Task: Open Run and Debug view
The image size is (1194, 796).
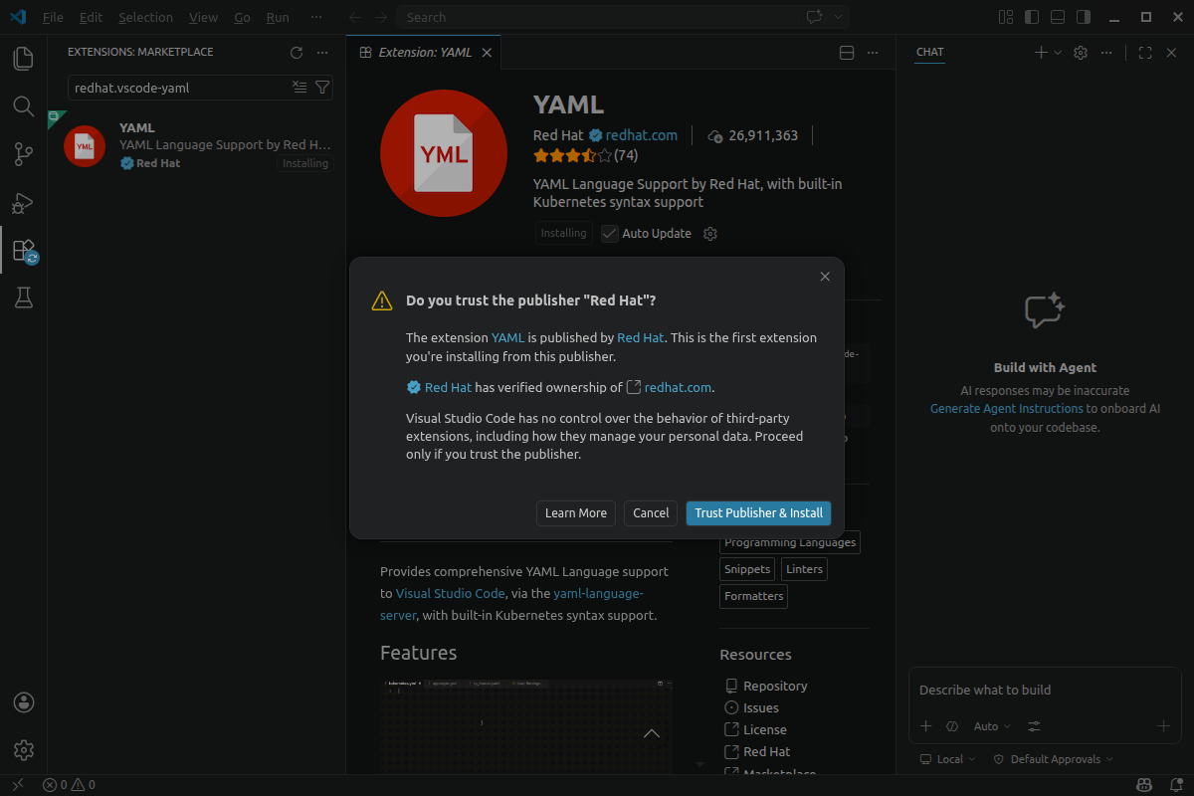Action: pos(23,203)
